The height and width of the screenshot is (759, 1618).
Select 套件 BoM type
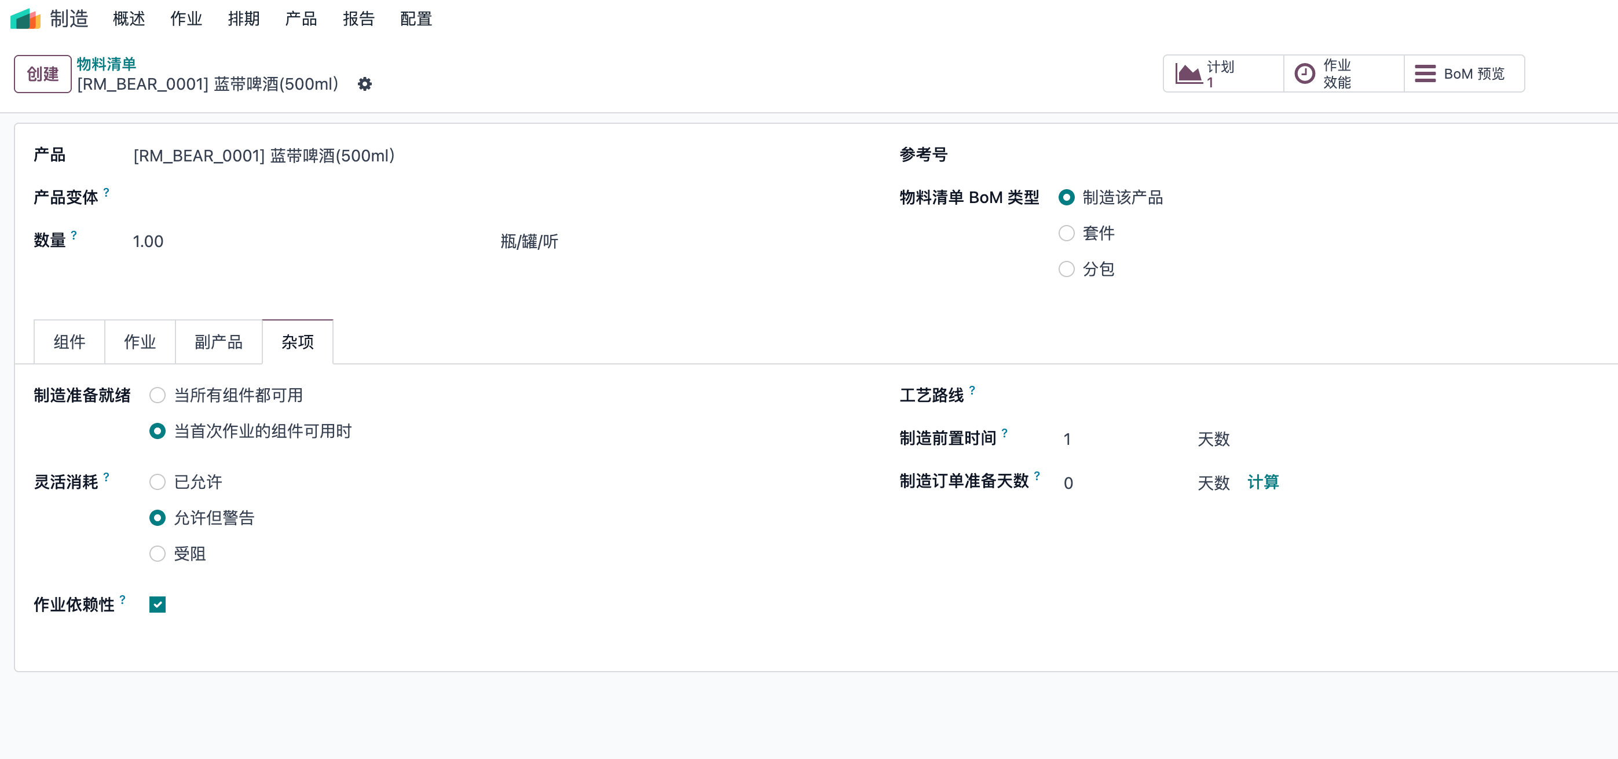(x=1067, y=233)
